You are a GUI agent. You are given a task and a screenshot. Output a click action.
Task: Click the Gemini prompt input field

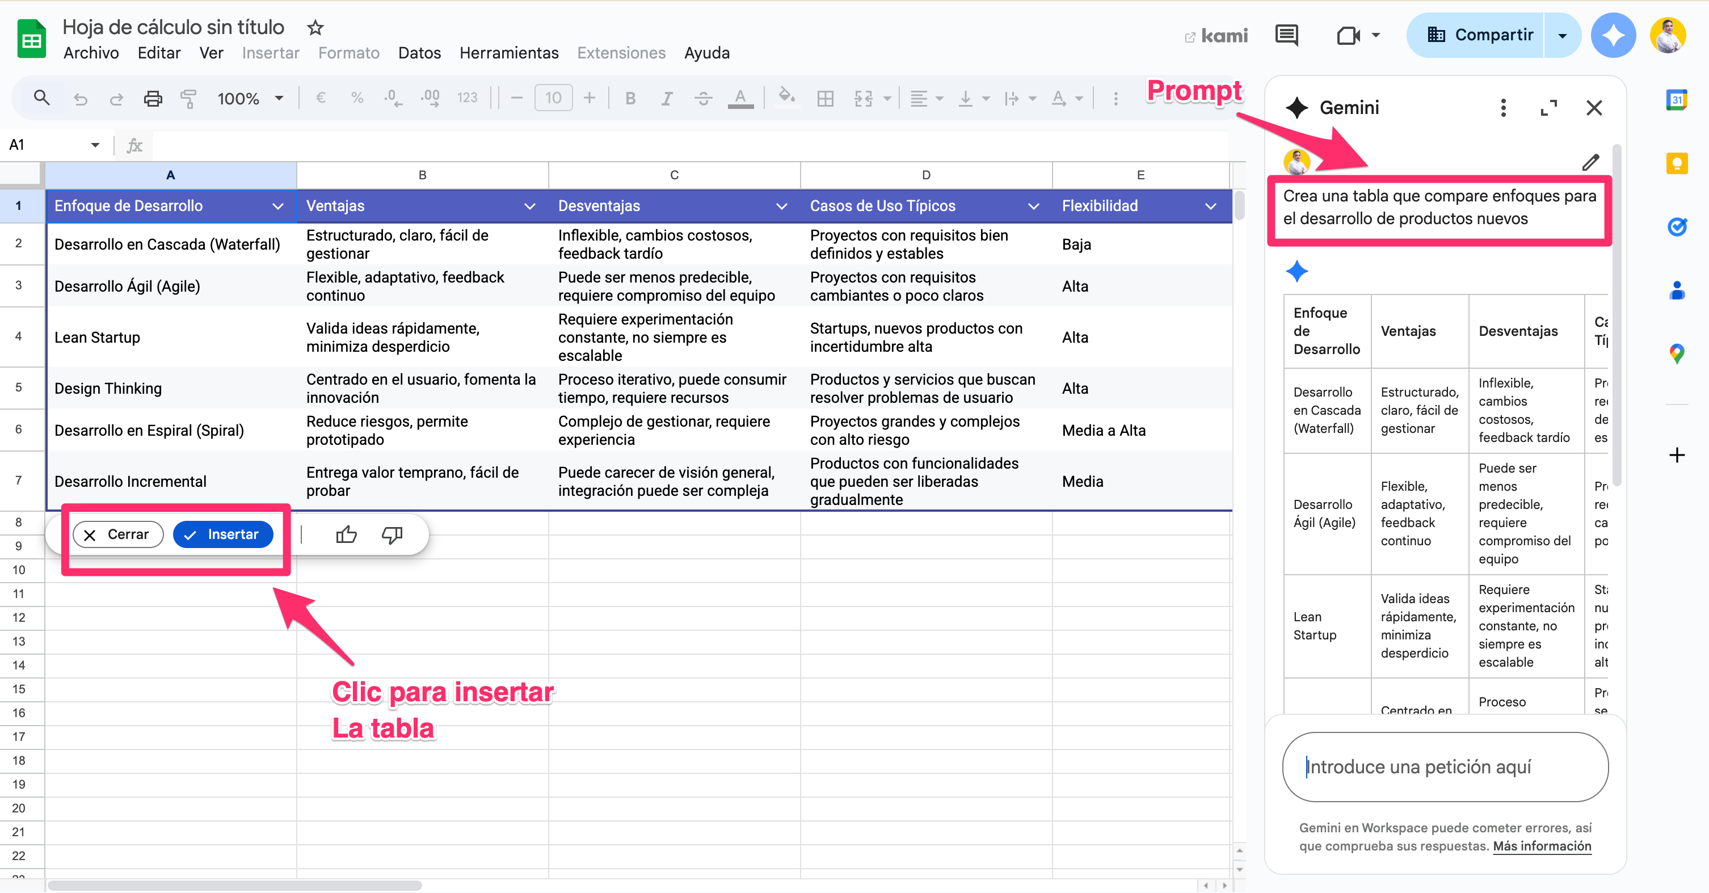coord(1445,767)
